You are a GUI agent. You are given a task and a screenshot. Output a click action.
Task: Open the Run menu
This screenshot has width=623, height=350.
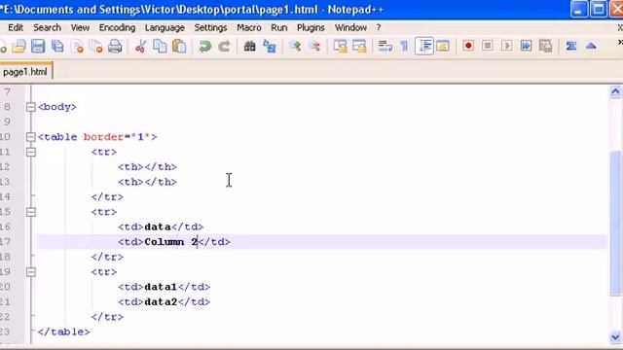[279, 28]
